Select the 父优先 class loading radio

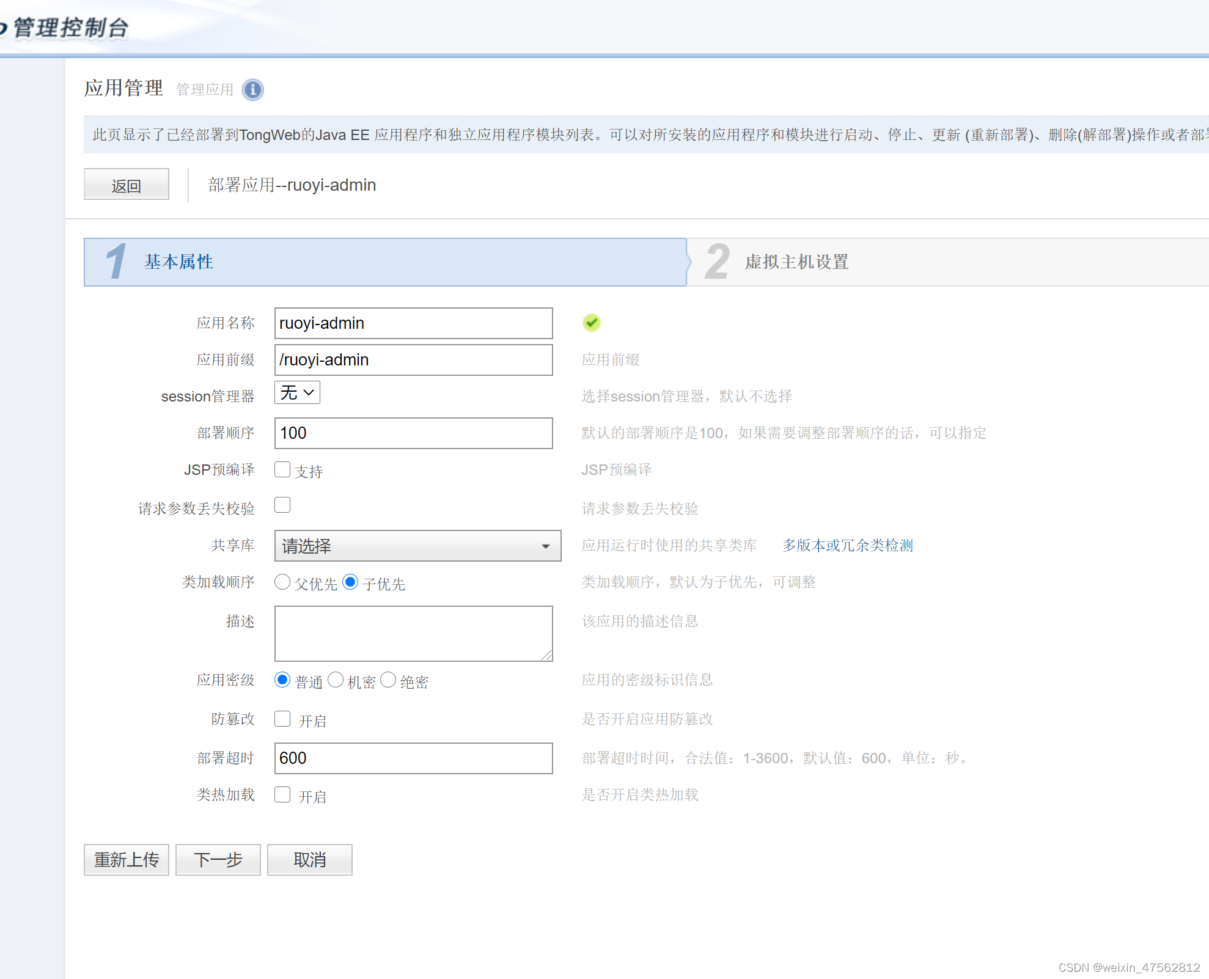click(x=282, y=582)
